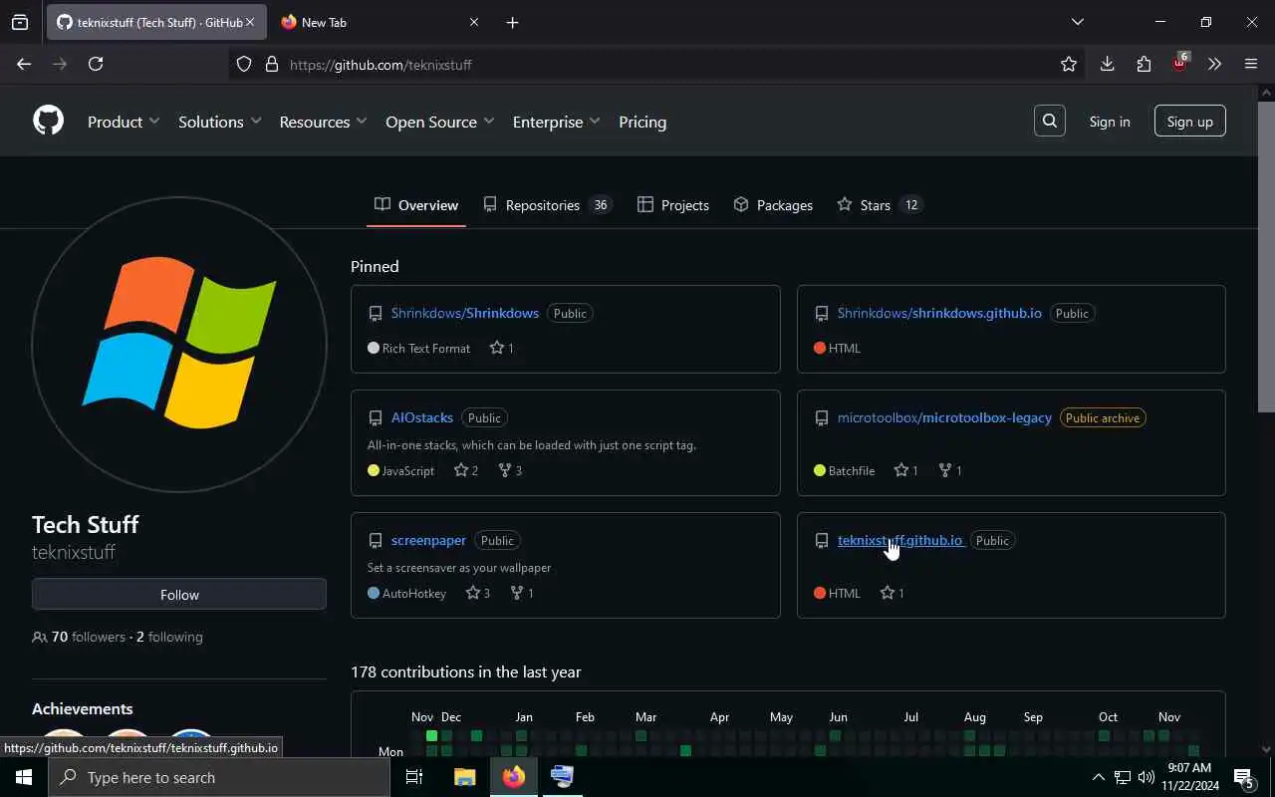Open the notification center icon
The image size is (1275, 797).
coord(1244,777)
